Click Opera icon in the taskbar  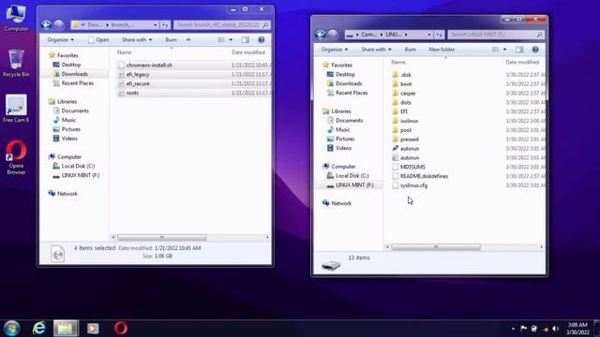[x=121, y=329]
